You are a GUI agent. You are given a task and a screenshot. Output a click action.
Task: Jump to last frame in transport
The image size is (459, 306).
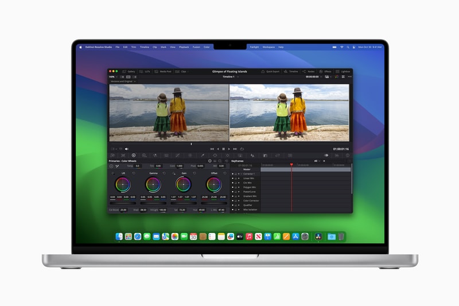(235, 149)
